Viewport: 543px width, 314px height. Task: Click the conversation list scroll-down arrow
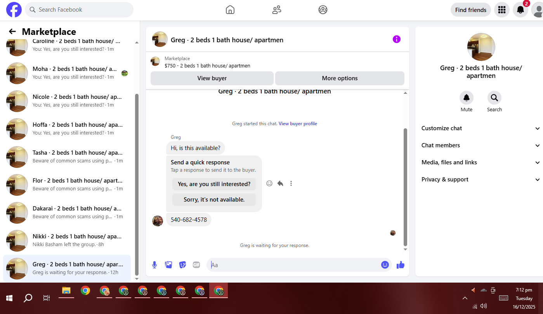coord(136,279)
